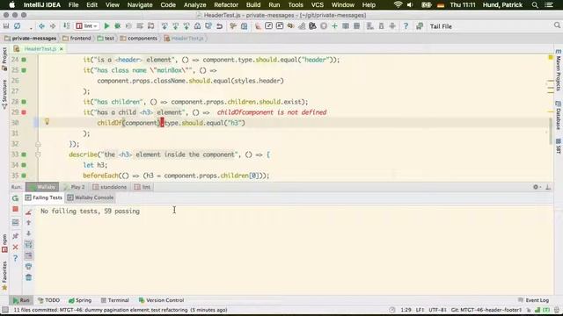Navigate Forward with the right arrow icon
The height and width of the screenshot is (316, 563).
[x=53, y=26]
